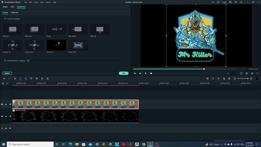This screenshot has width=261, height=147.
Task: Click the preview playback progress slider
Action: coord(184,69)
